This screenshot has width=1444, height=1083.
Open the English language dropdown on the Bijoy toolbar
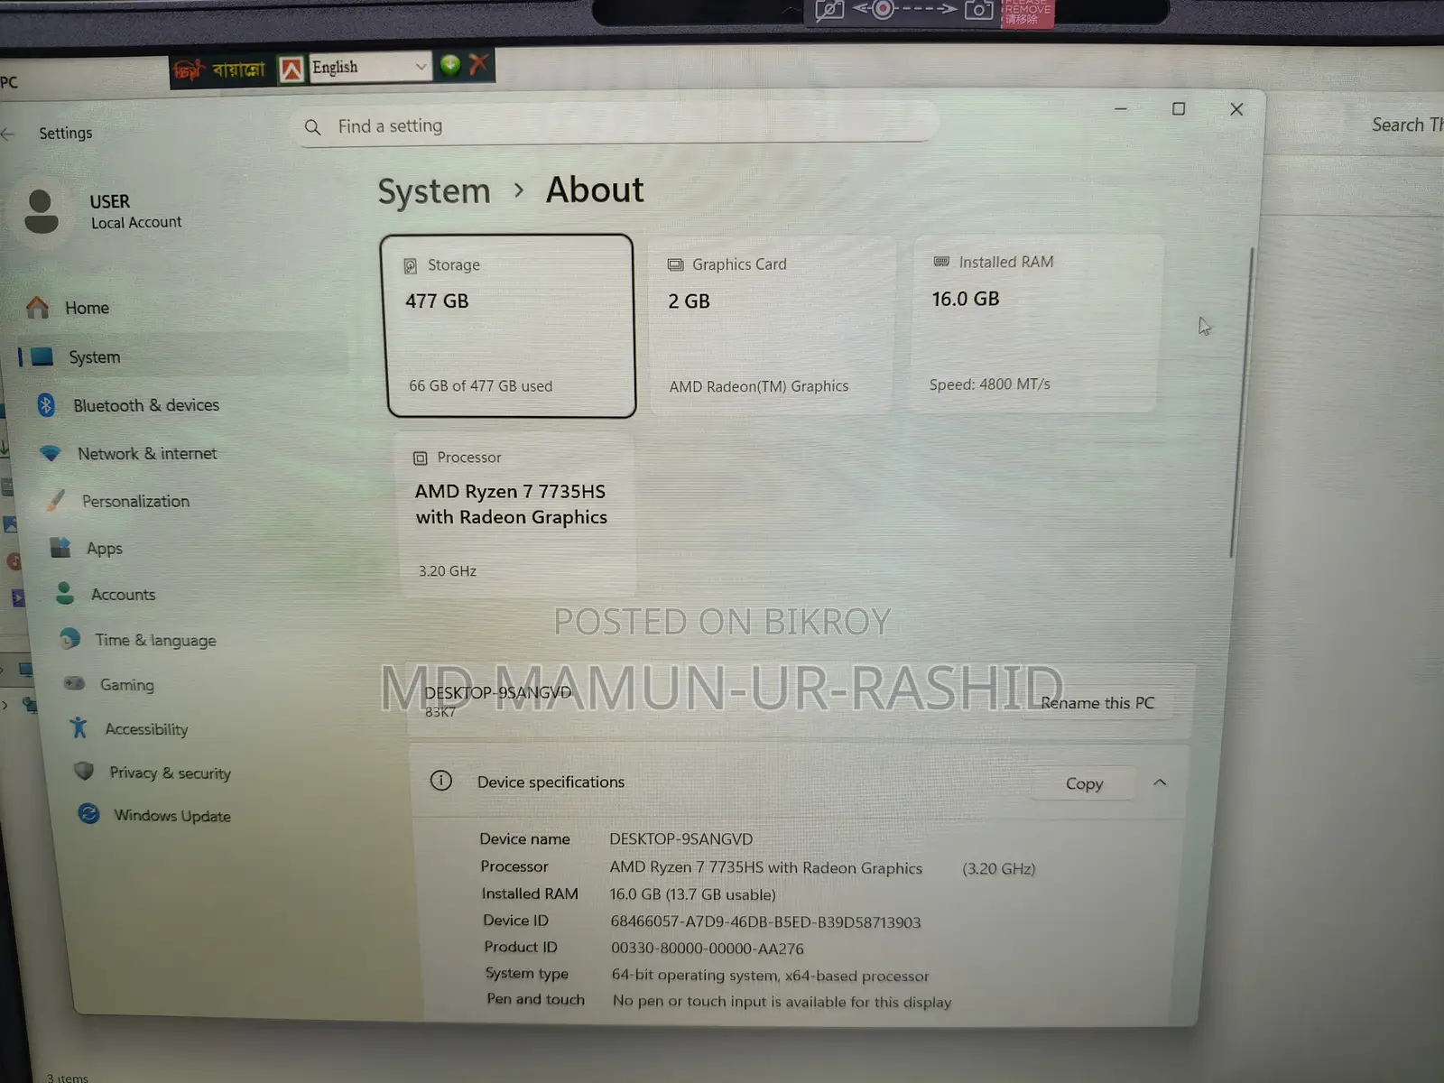(x=369, y=67)
